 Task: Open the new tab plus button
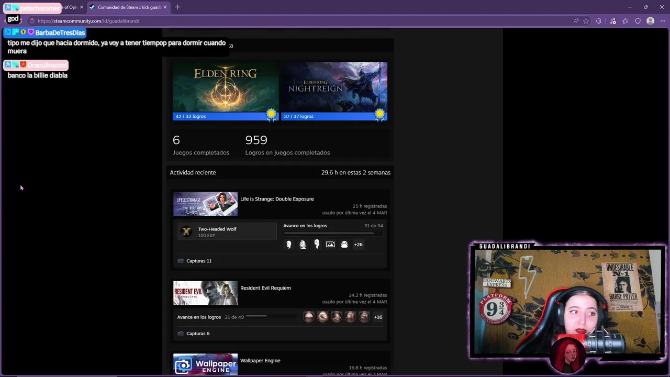pyautogui.click(x=177, y=7)
